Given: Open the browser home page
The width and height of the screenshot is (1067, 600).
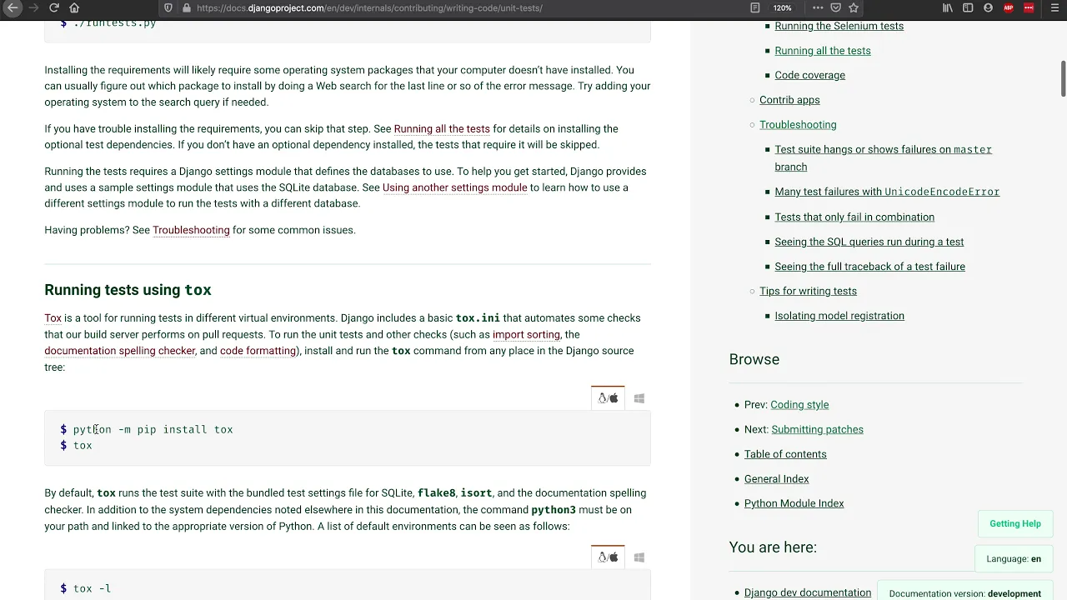Looking at the screenshot, I should coord(74,7).
